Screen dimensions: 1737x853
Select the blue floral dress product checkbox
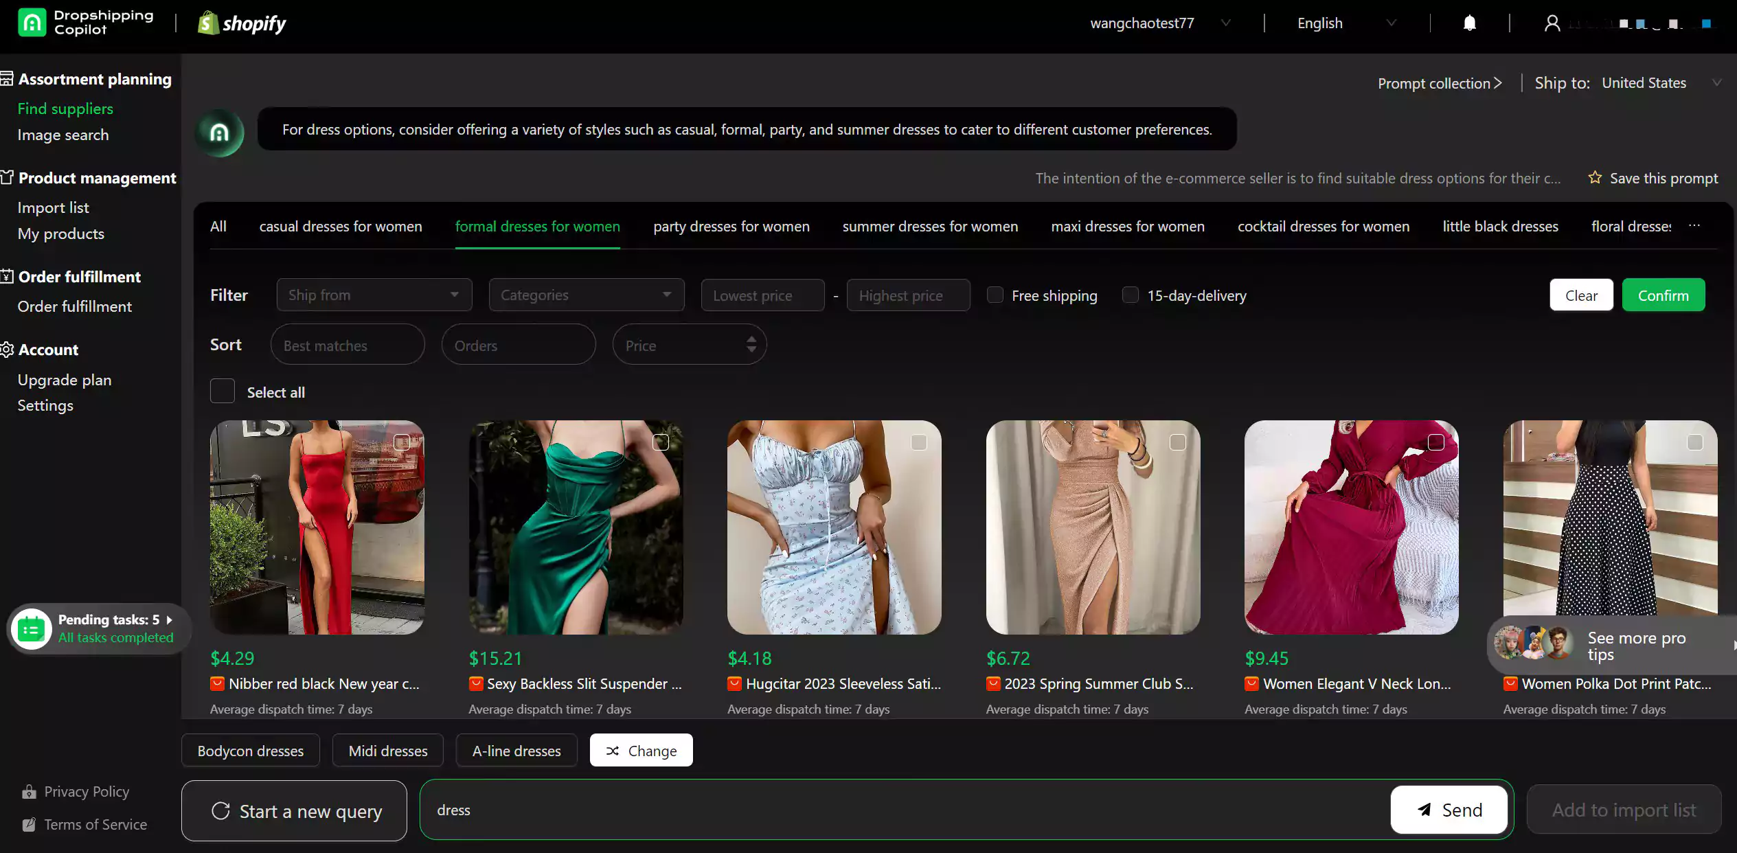(x=919, y=442)
